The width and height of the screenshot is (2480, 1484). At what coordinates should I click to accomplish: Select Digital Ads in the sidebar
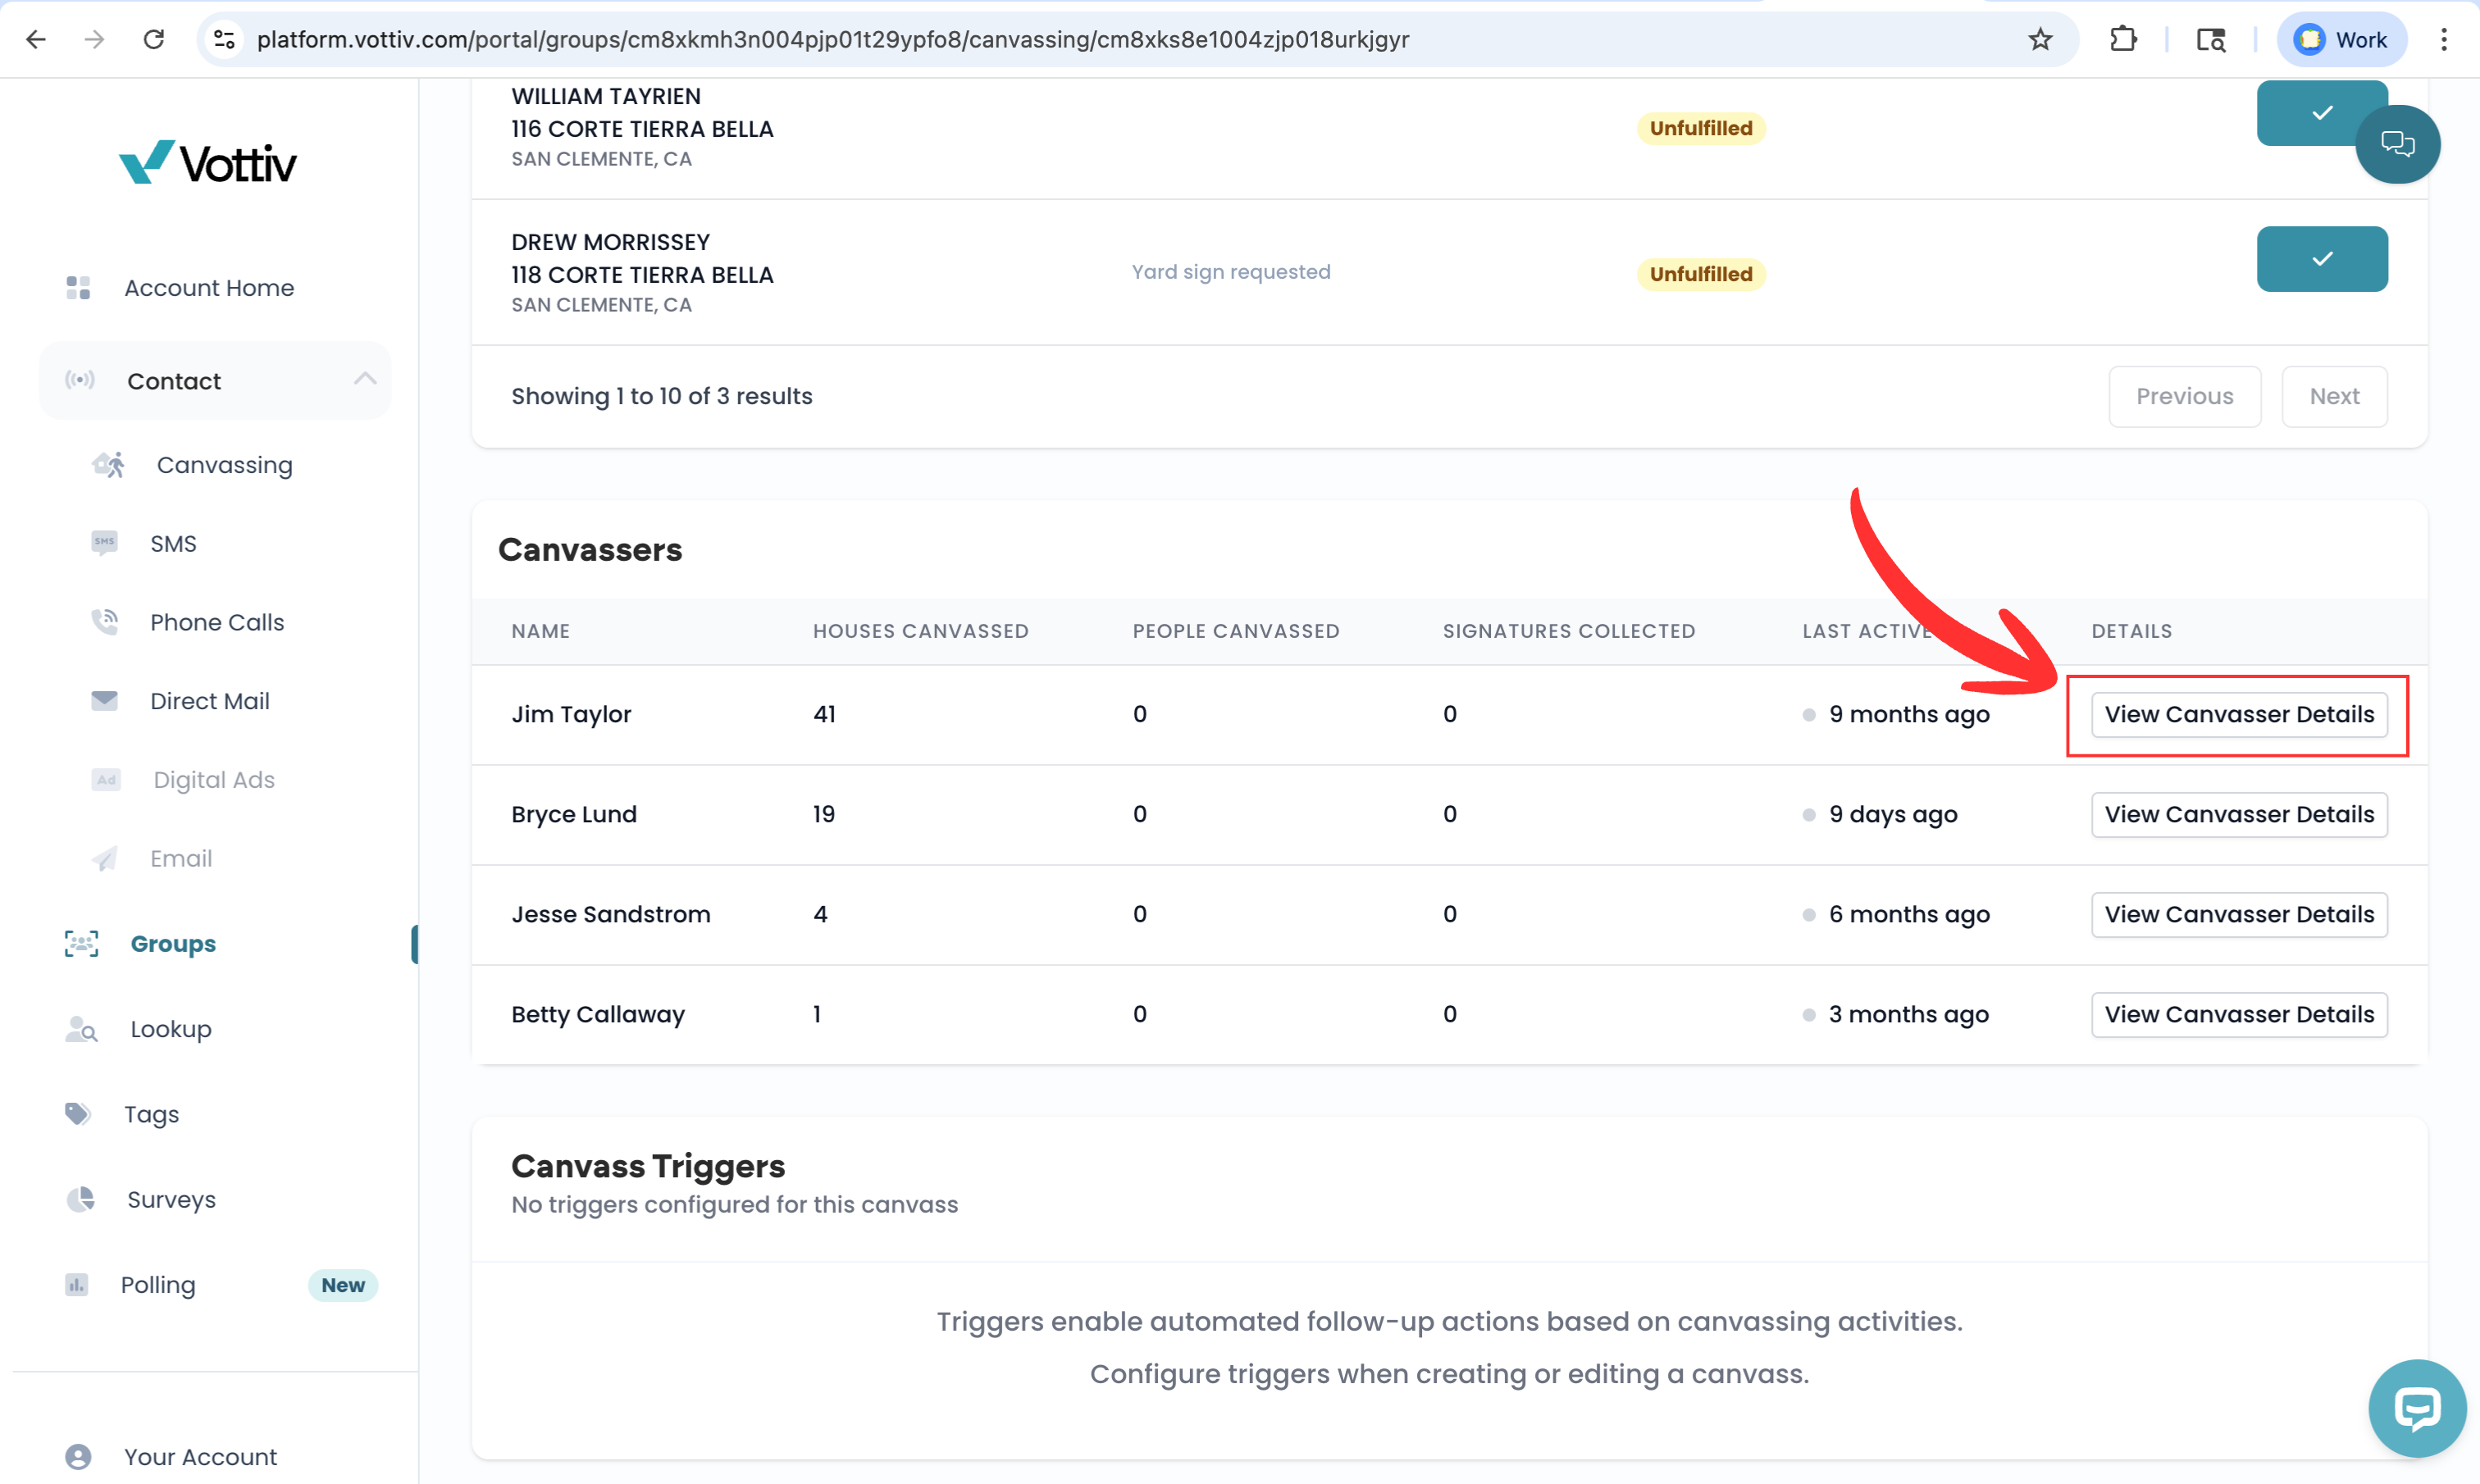(214, 780)
